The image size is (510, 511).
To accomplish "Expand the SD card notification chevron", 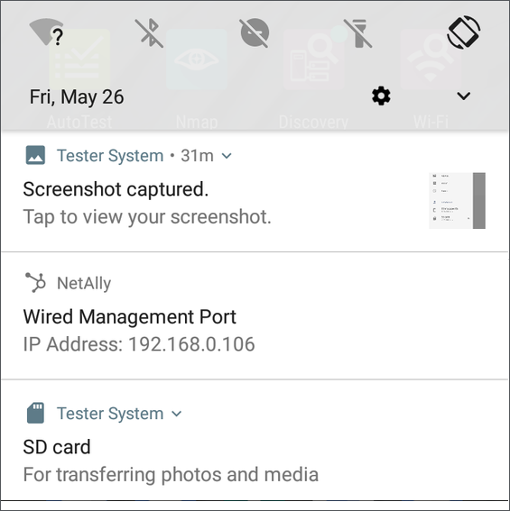I will [x=177, y=414].
